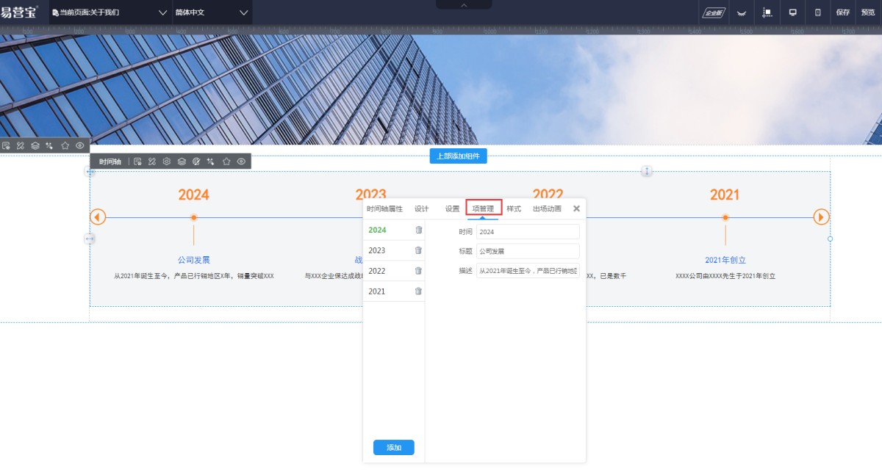Click the right arrow of the timeline slider
This screenshot has width=882, height=472.
pos(821,217)
